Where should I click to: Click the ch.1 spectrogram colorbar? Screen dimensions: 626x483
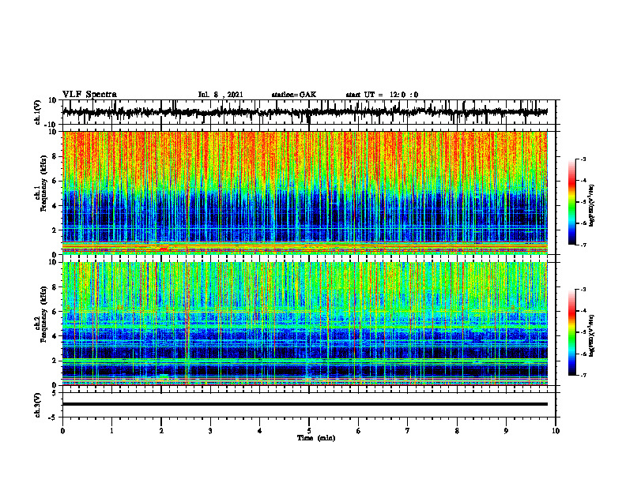click(x=572, y=202)
